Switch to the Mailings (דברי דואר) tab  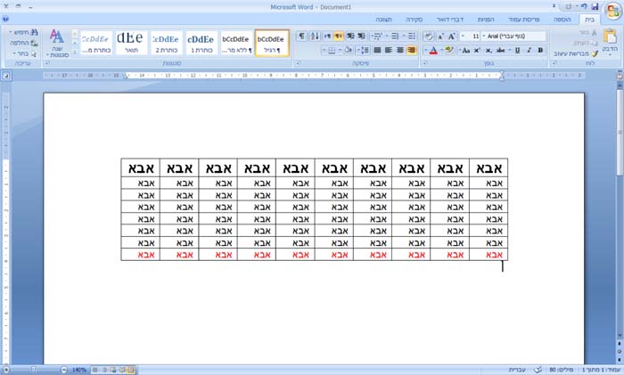tap(449, 19)
